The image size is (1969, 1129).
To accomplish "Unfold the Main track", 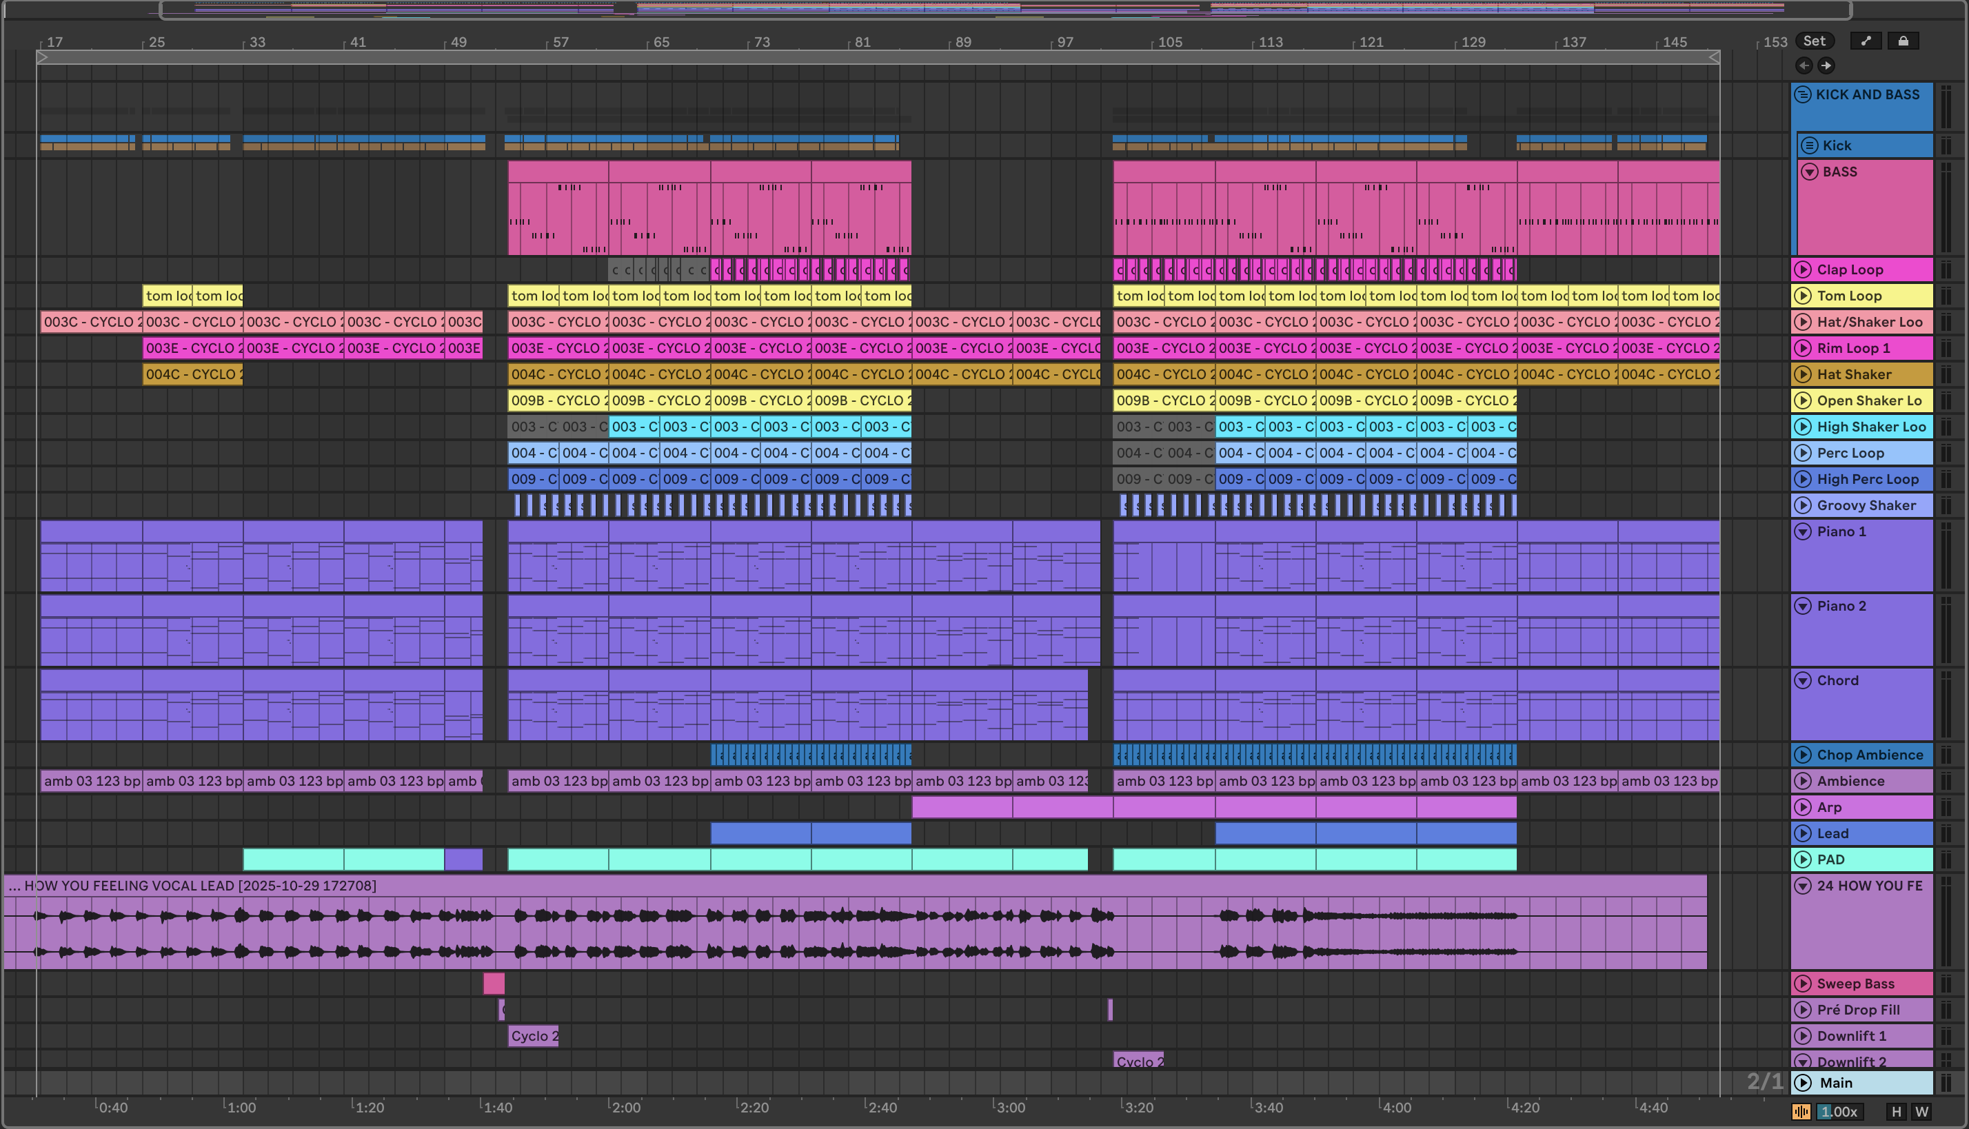I will point(1803,1084).
